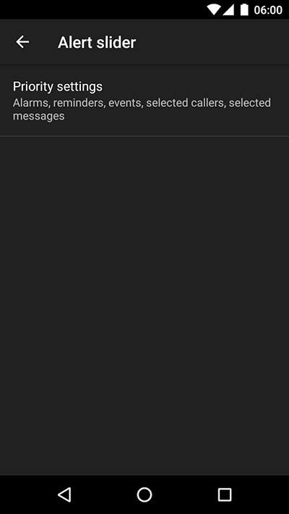This screenshot has width=289, height=514.
Task: Click the status bar left of the Wi-Fi icon
Action: tap(101, 10)
